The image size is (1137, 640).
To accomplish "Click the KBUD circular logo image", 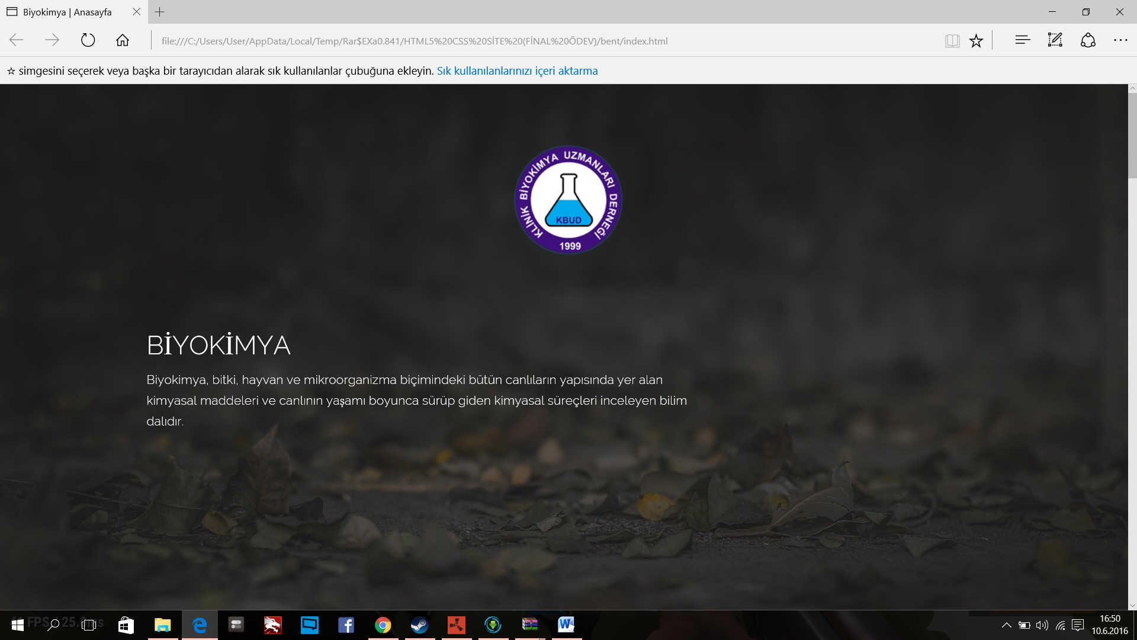I will (x=568, y=200).
